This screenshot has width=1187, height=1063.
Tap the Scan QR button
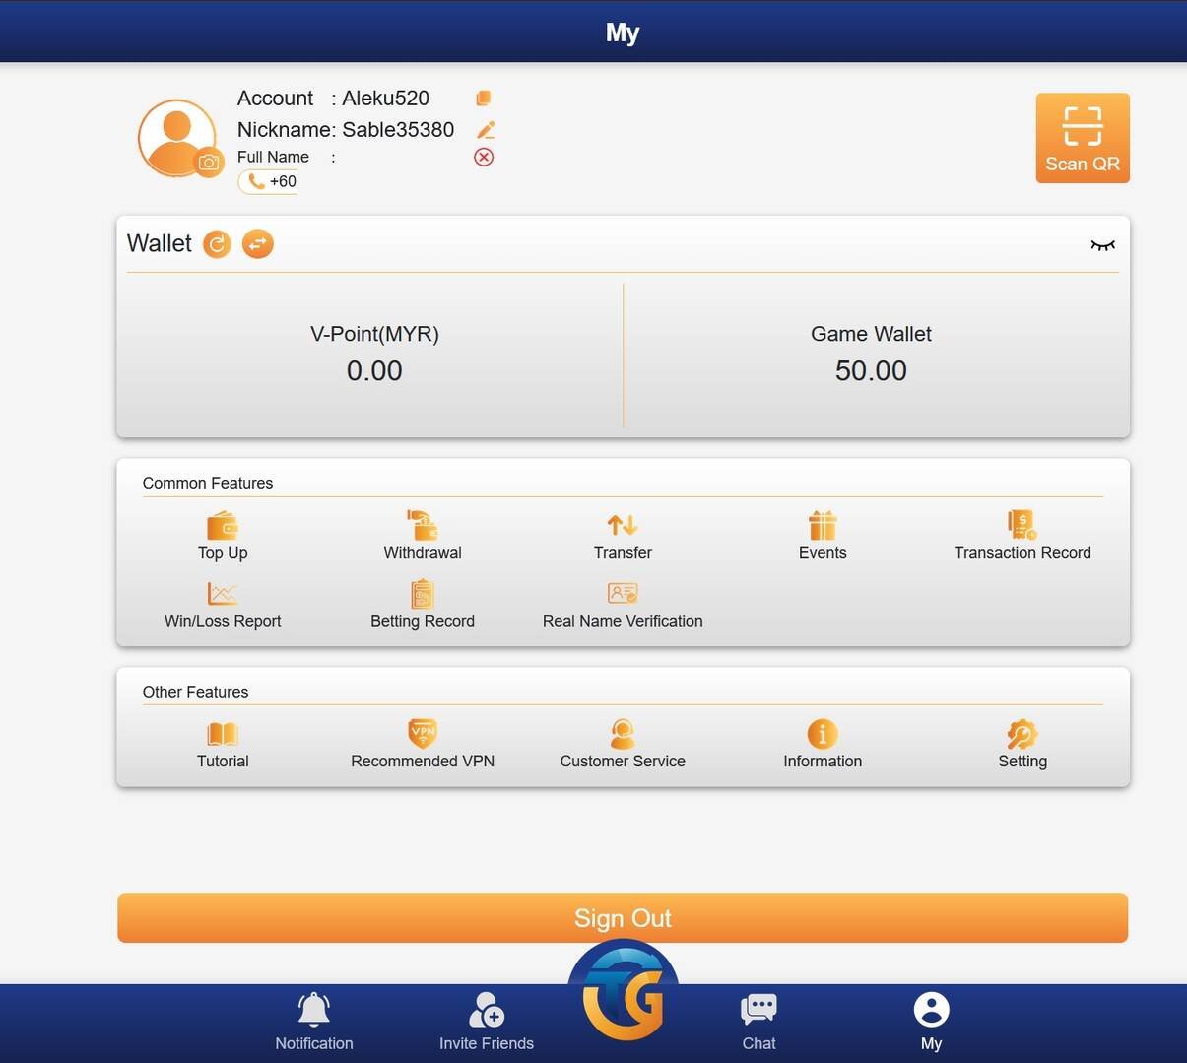pyautogui.click(x=1083, y=138)
